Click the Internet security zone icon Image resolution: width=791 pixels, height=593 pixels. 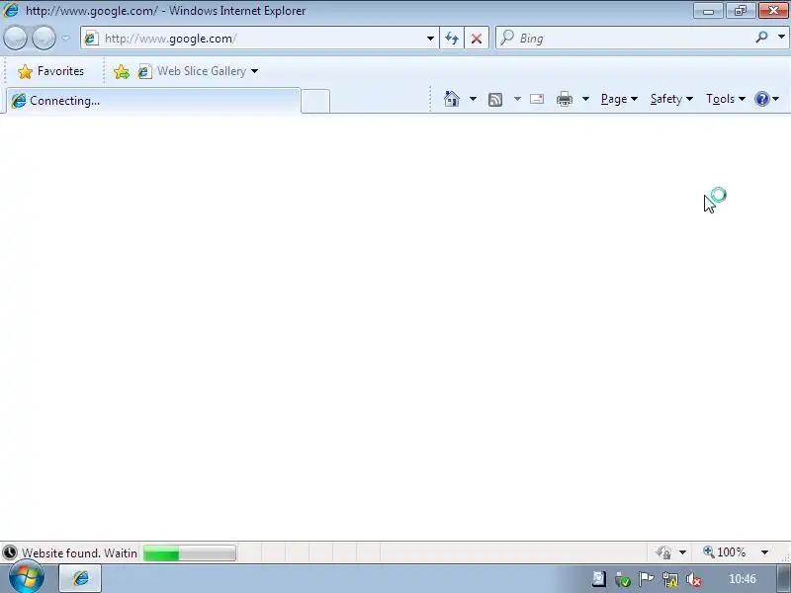click(x=663, y=552)
